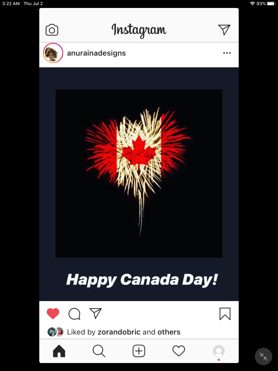Share post via paper plane icon

(96, 313)
